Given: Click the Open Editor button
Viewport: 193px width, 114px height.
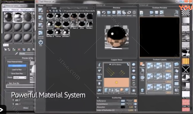Looking at the screenshot, I should (x=17, y=66).
